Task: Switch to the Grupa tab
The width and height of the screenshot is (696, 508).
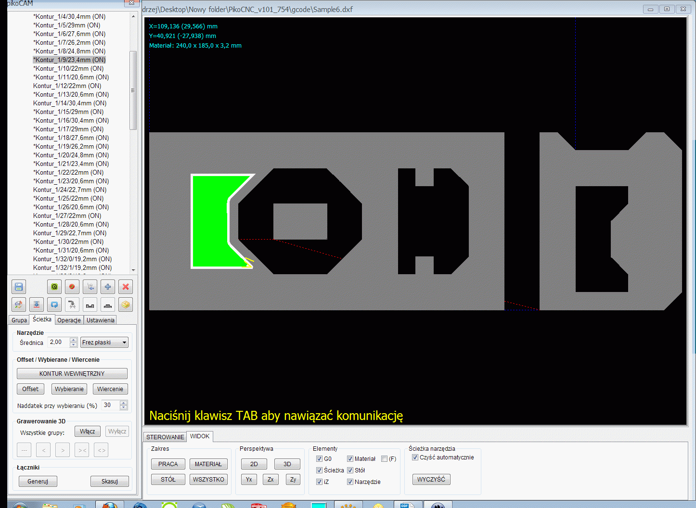Action: tap(19, 320)
